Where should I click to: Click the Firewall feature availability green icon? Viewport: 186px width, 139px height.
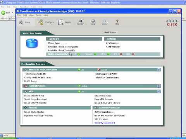click(95, 54)
